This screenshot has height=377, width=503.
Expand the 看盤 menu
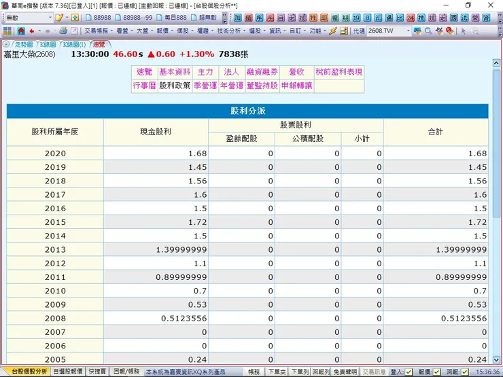tap(124, 31)
